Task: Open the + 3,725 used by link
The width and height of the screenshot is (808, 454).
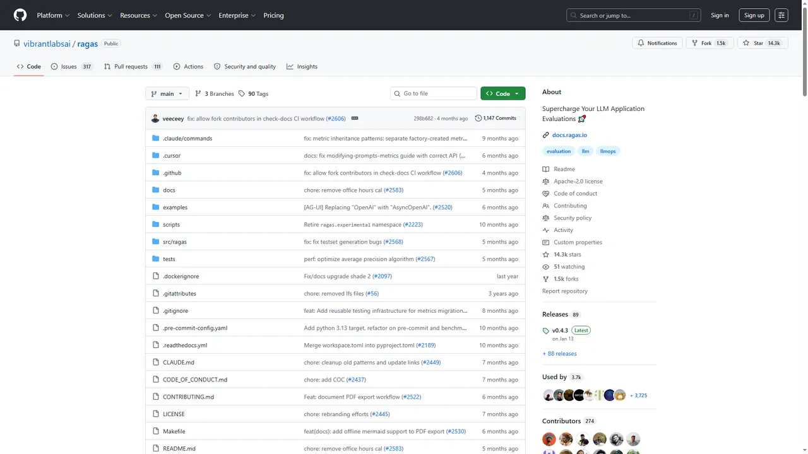Action: point(638,395)
